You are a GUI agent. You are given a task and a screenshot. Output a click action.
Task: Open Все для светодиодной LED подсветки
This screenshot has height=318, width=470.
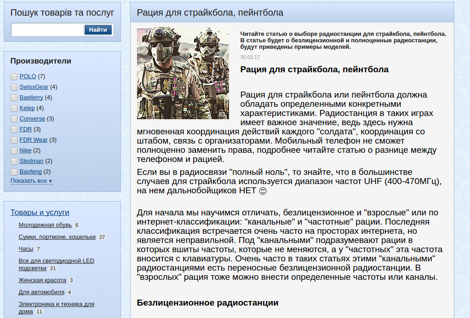click(57, 265)
